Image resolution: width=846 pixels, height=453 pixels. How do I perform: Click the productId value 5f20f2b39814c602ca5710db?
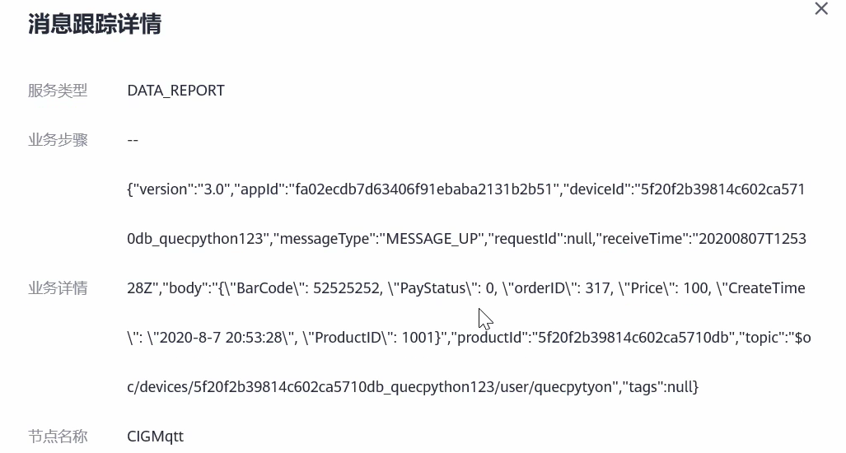(x=634, y=338)
